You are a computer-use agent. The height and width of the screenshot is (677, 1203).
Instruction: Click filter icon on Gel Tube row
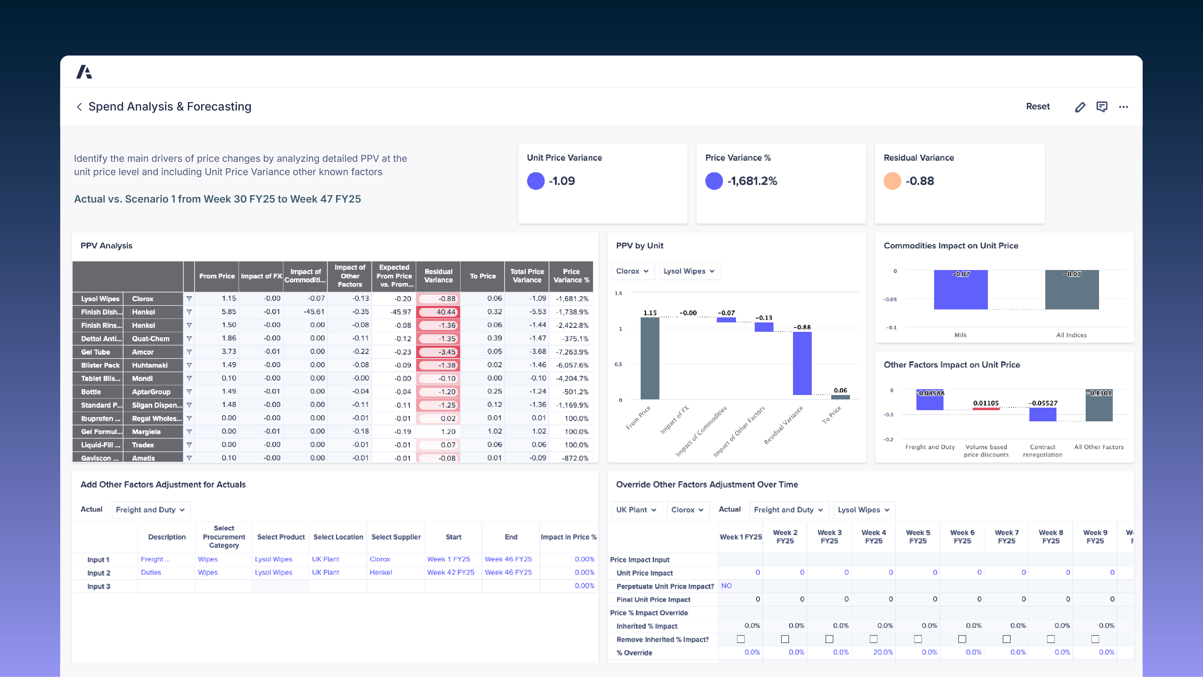pyautogui.click(x=189, y=352)
